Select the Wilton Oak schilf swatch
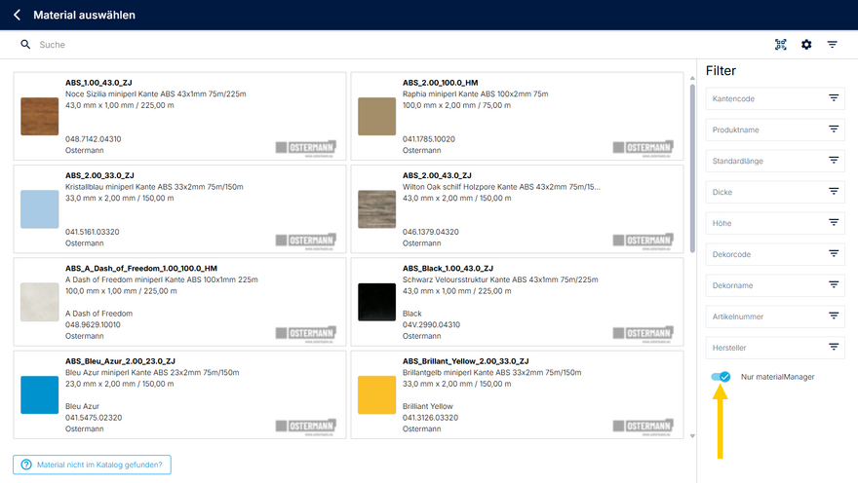This screenshot has width=858, height=483. 376,209
